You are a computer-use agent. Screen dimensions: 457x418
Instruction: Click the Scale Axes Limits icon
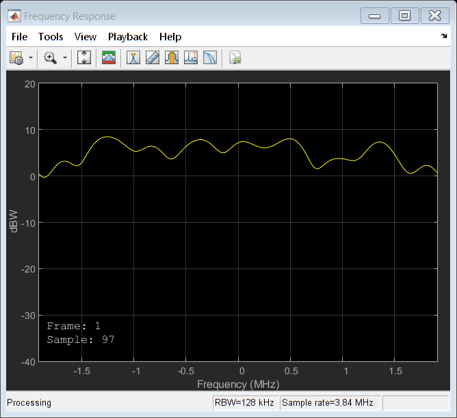(x=84, y=57)
